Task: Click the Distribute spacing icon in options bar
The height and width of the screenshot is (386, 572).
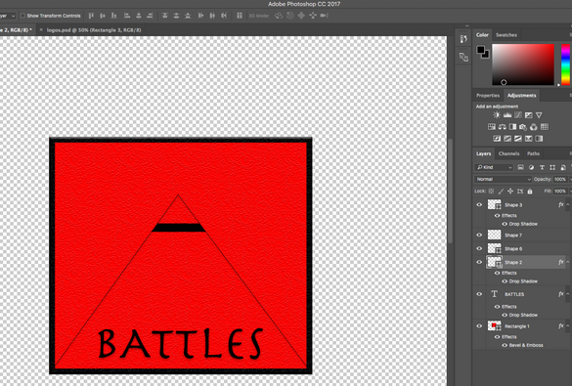Action: [x=240, y=16]
